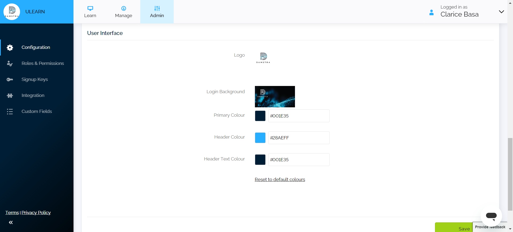The image size is (513, 232).
Task: Click the Primary Colour hex input field
Action: tap(299, 116)
